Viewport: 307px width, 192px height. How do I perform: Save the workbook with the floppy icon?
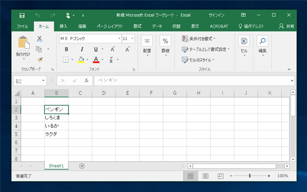pyautogui.click(x=22, y=15)
